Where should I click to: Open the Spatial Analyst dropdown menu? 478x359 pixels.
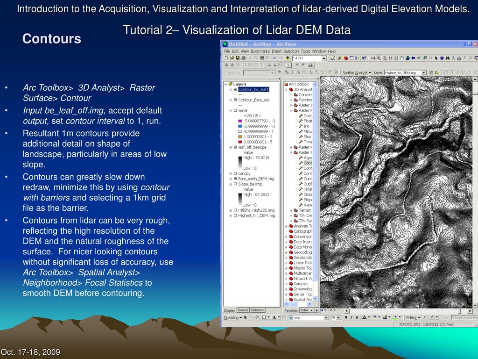[x=356, y=72]
